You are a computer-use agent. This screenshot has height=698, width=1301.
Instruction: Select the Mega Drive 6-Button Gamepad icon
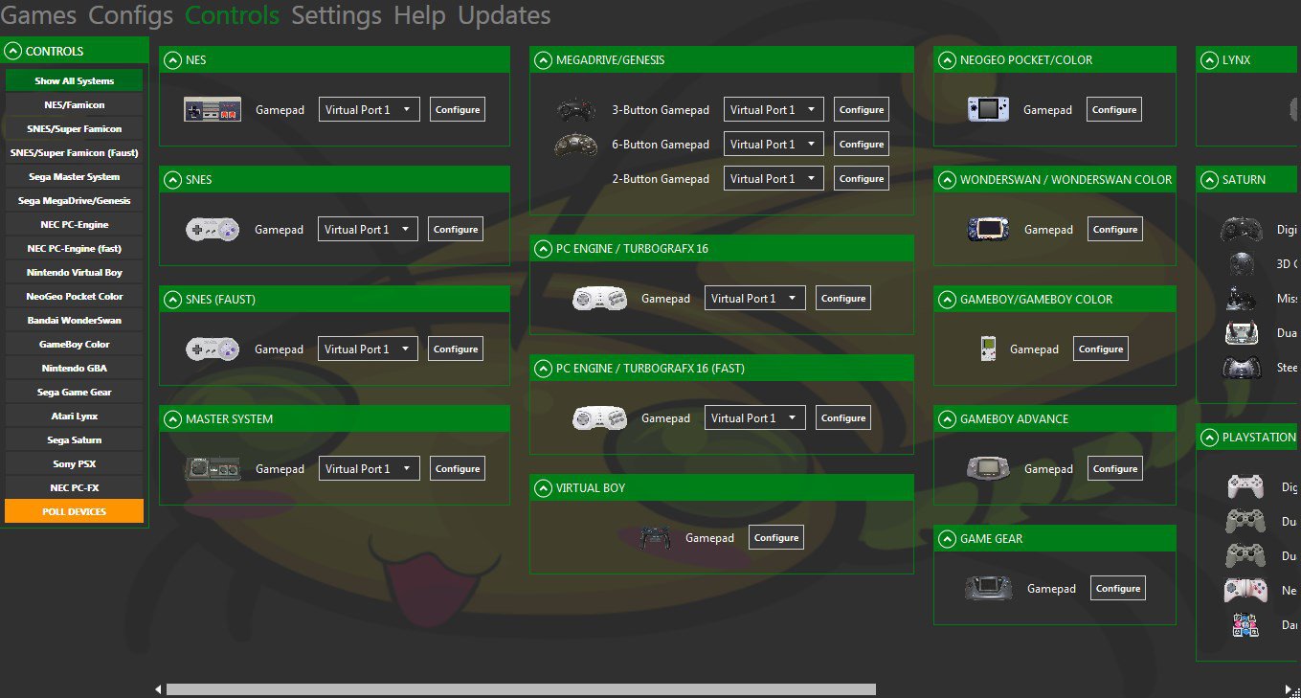(x=575, y=143)
